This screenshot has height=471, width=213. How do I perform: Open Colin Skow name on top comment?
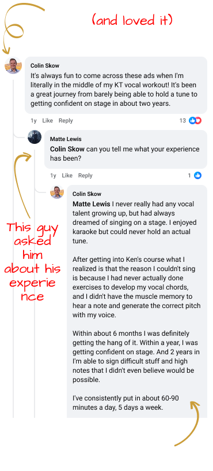(x=45, y=66)
